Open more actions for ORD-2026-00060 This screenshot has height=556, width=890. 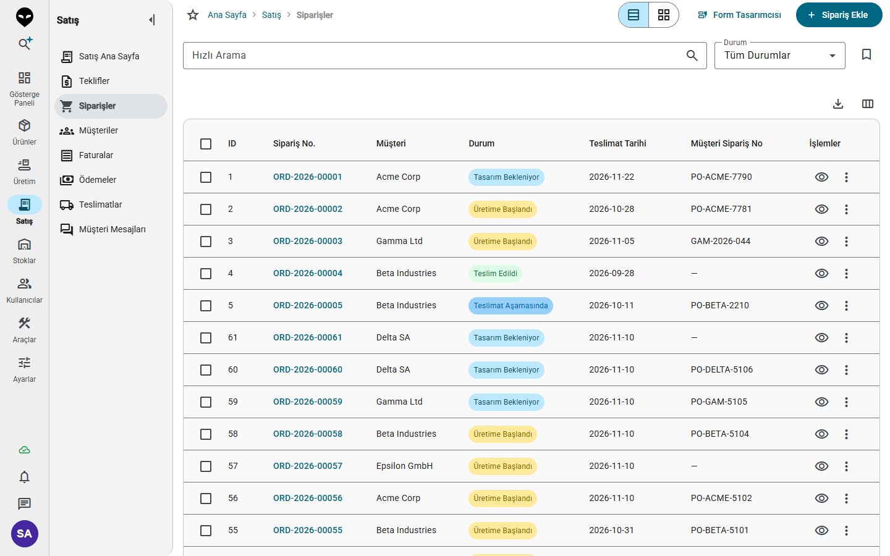point(846,370)
